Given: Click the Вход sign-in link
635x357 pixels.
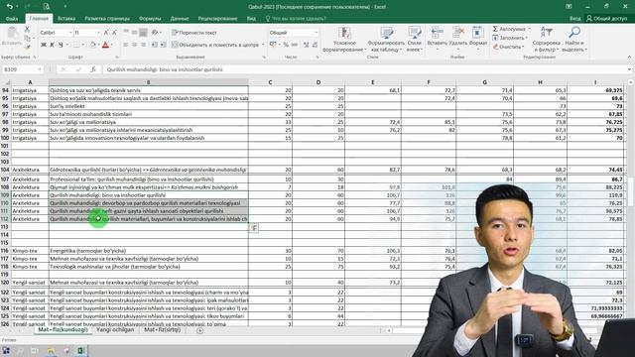Looking at the screenshot, I should click(x=575, y=19).
